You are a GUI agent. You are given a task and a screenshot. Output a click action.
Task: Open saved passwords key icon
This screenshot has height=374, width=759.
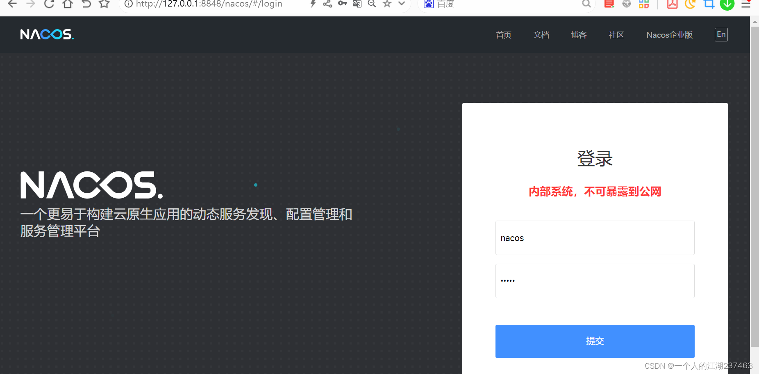pyautogui.click(x=342, y=4)
